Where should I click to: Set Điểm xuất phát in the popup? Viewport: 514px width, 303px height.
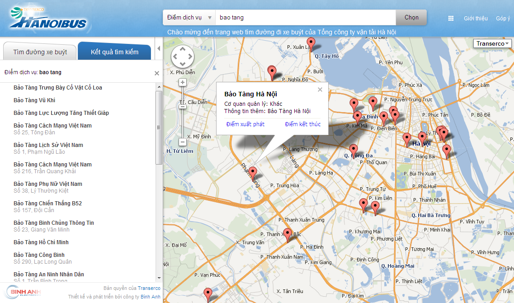pyautogui.click(x=245, y=124)
